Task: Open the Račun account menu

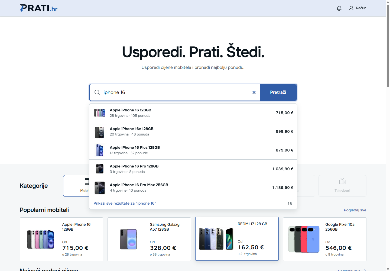Action: 357,8
